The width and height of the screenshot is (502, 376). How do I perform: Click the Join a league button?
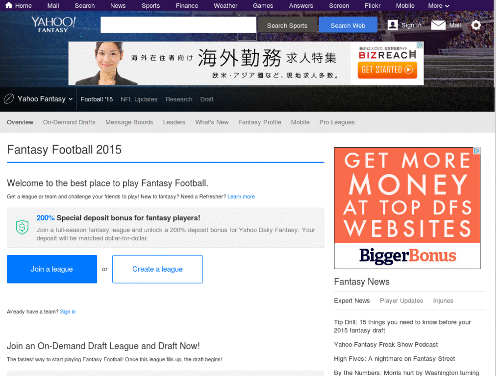pyautogui.click(x=52, y=269)
